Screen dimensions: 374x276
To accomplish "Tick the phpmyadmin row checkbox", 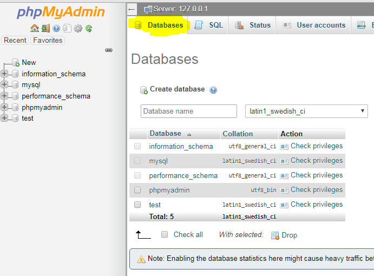I will click(137, 190).
